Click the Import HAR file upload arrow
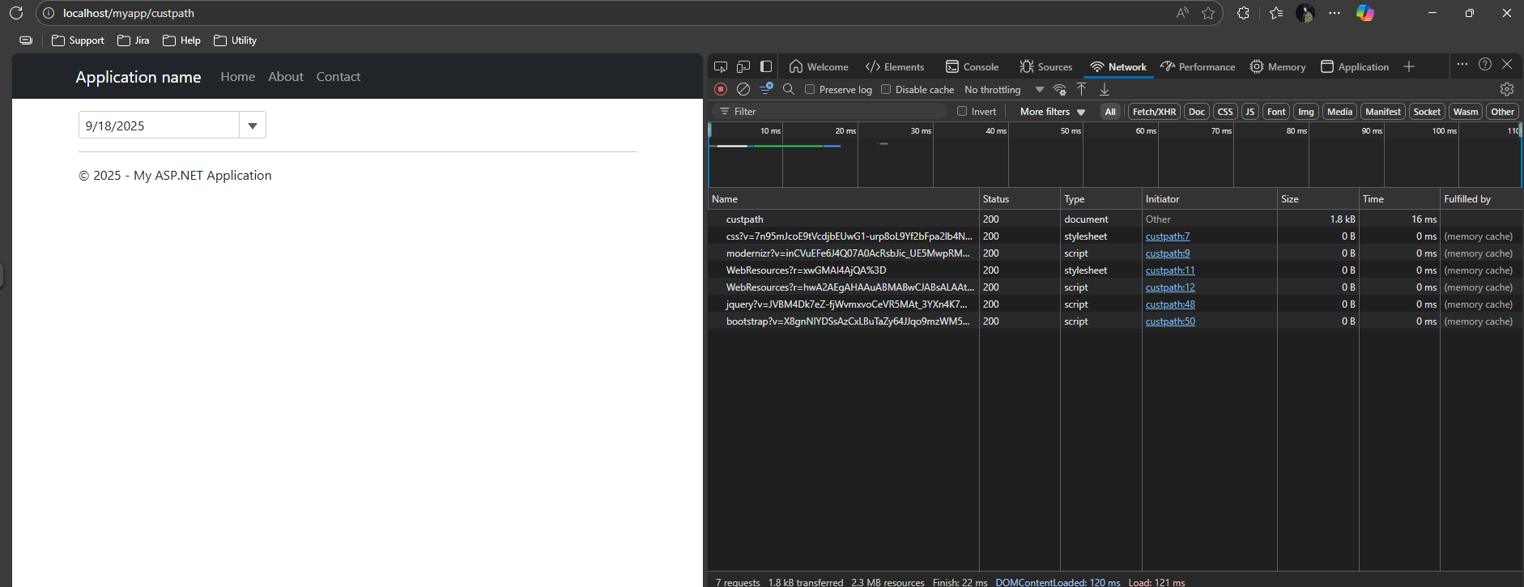Image resolution: width=1524 pixels, height=587 pixels. (x=1081, y=89)
